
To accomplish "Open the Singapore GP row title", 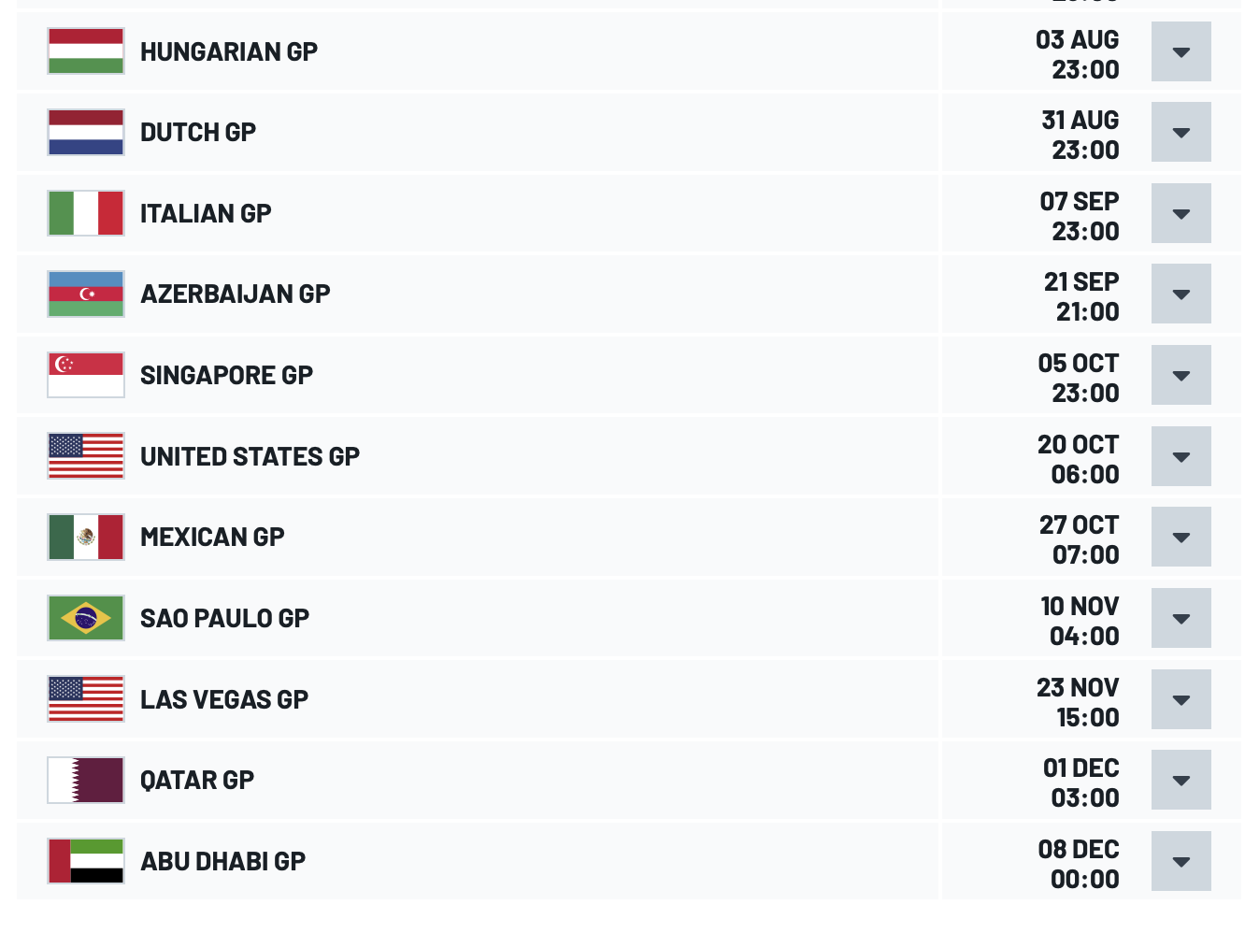I will pyautogui.click(x=226, y=375).
